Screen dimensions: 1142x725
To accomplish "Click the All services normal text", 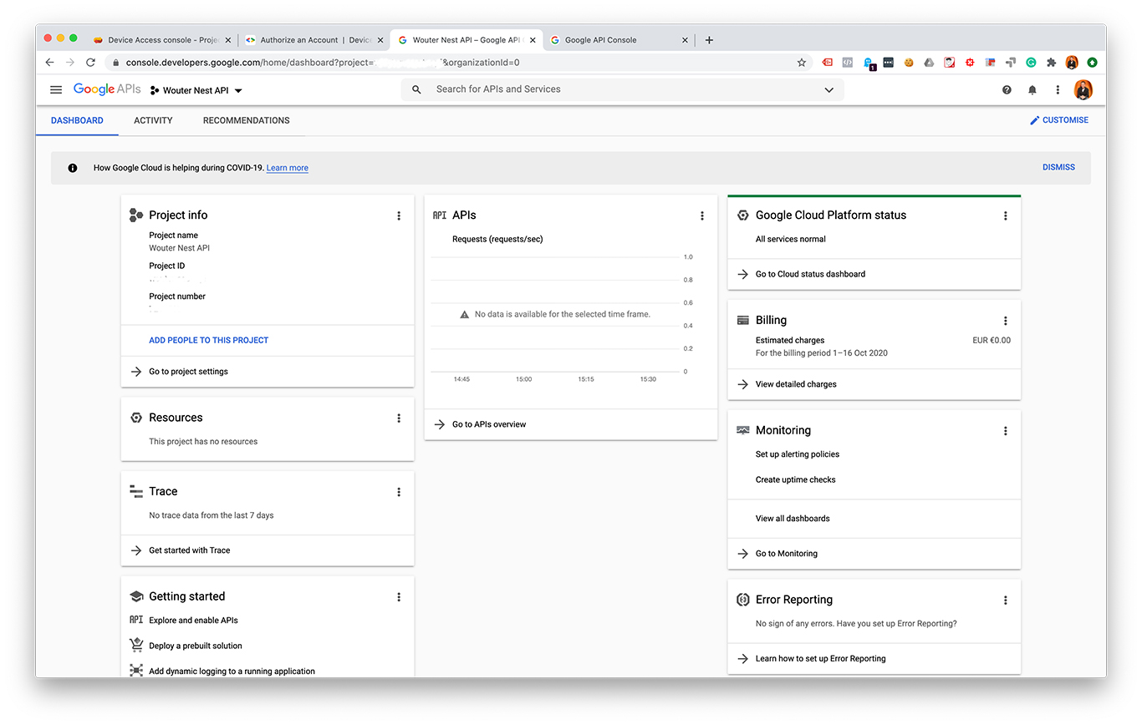I will click(791, 239).
